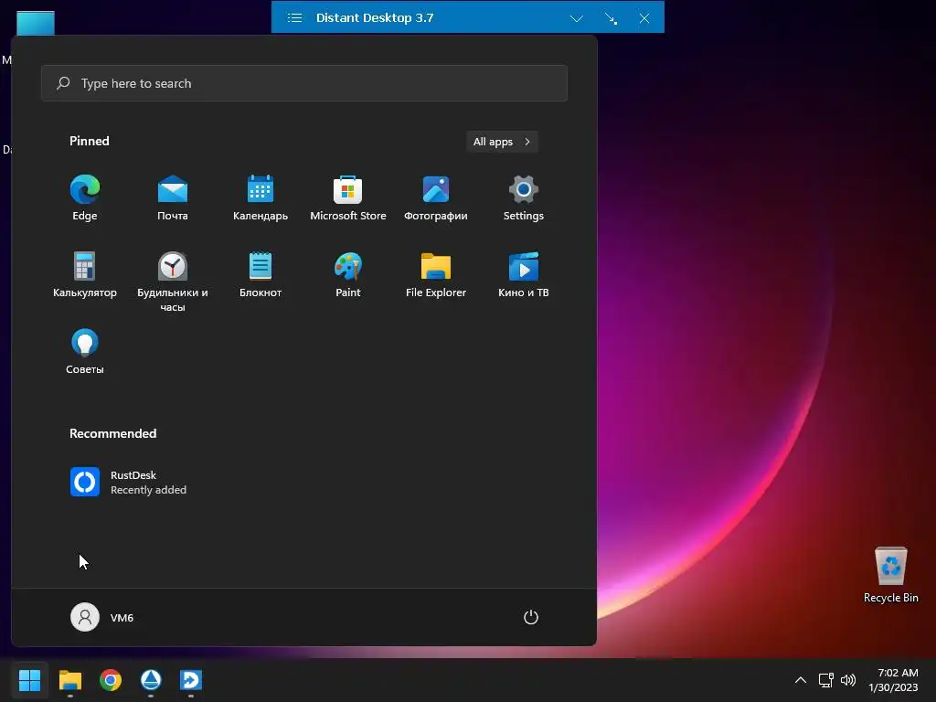Screen dimensions: 936x702
Task: Open Будильники и часы app
Action: 173,282
